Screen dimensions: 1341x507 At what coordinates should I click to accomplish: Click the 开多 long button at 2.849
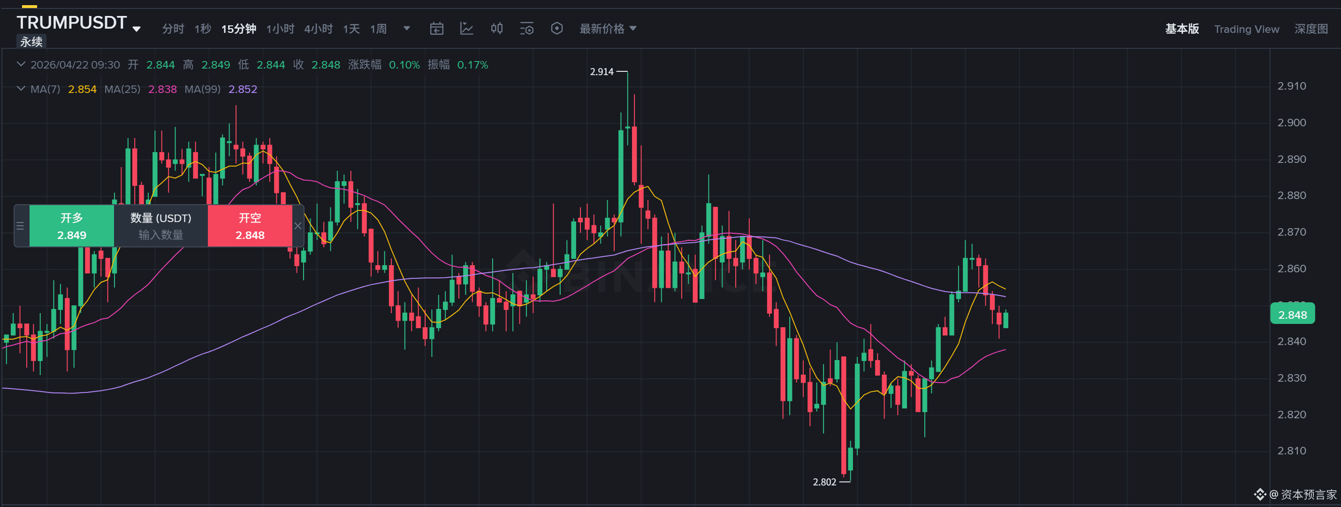pos(72,226)
